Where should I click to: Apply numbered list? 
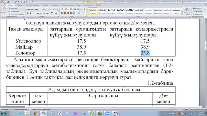point(66,9)
